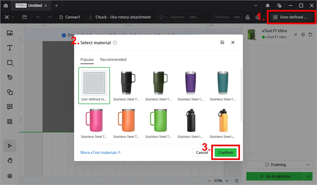This screenshot has height=185, width=317.
Task: Expand the xTool logo dropdown menu
Action: coord(9,17)
